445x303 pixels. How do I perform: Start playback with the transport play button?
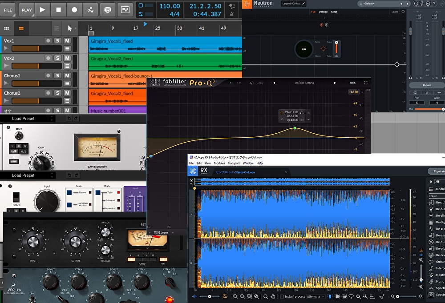[x=43, y=10]
